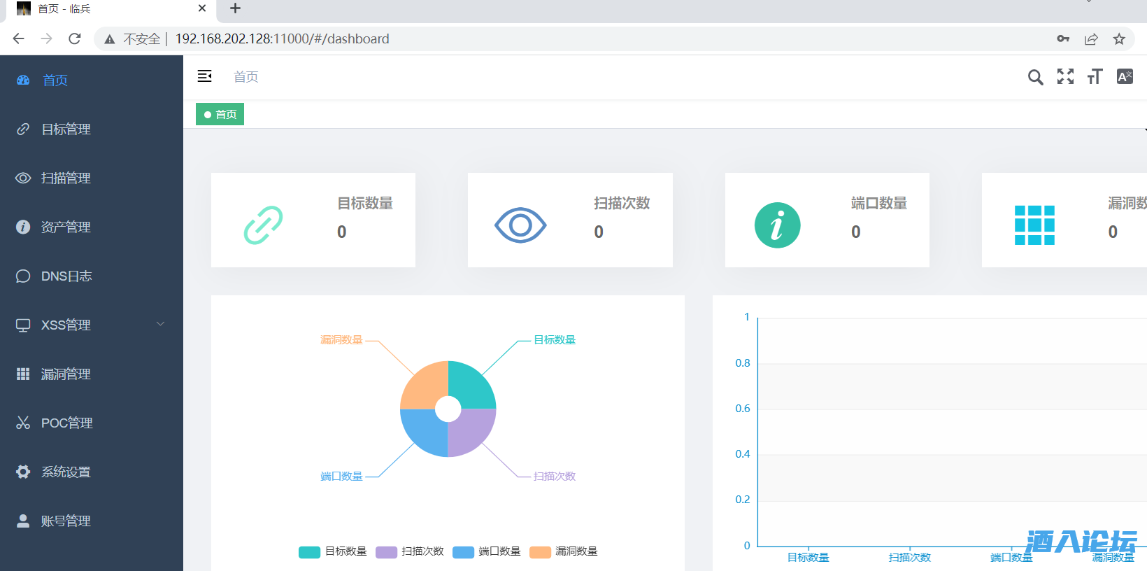
Task: Click the browser address bar URL
Action: point(282,39)
